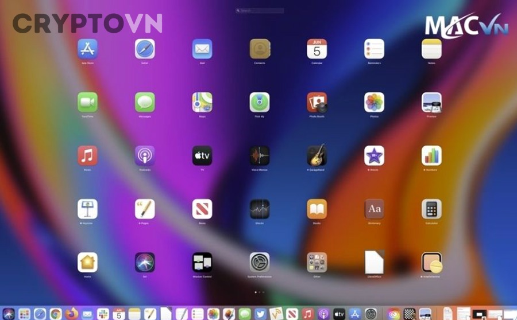517x320 pixels.
Task: Open Pages from the Launchpad grid
Action: [x=145, y=209]
